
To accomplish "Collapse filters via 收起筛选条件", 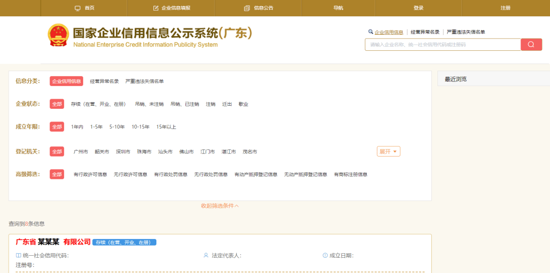I will pyautogui.click(x=219, y=206).
